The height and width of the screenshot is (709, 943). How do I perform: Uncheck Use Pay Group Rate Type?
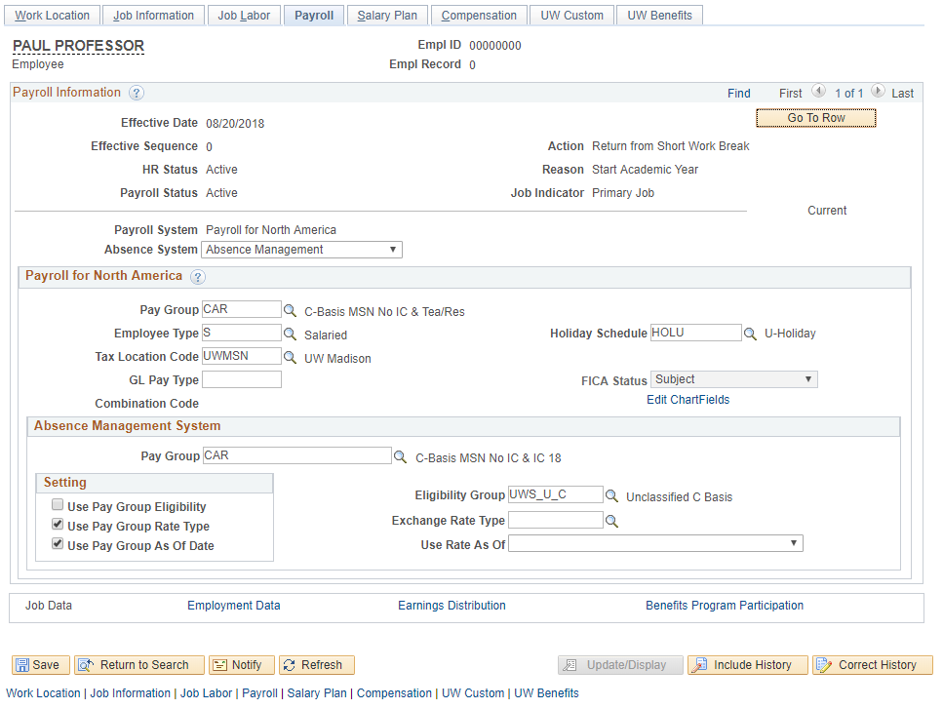pos(58,524)
